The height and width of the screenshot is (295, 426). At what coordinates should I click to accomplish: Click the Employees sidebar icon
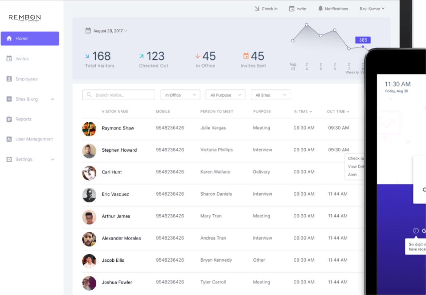[9, 79]
